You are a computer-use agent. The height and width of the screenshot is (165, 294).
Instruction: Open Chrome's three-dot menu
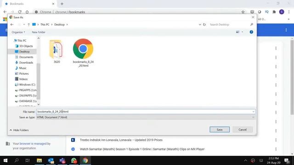(289, 12)
